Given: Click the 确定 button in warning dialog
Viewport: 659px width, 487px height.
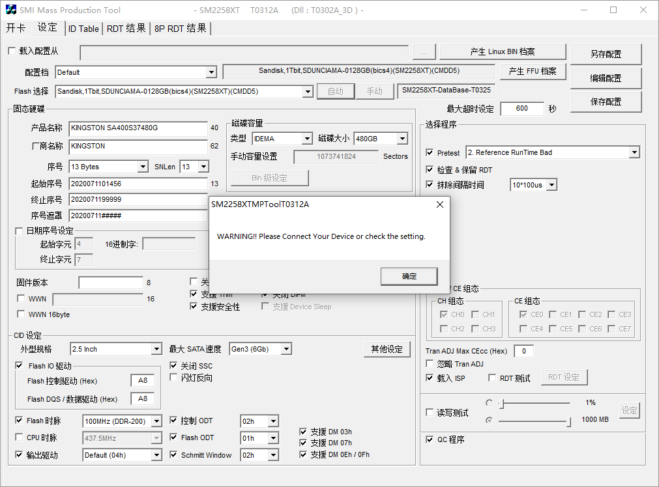Looking at the screenshot, I should [409, 276].
